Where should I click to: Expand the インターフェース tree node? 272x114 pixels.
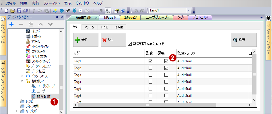22,76
